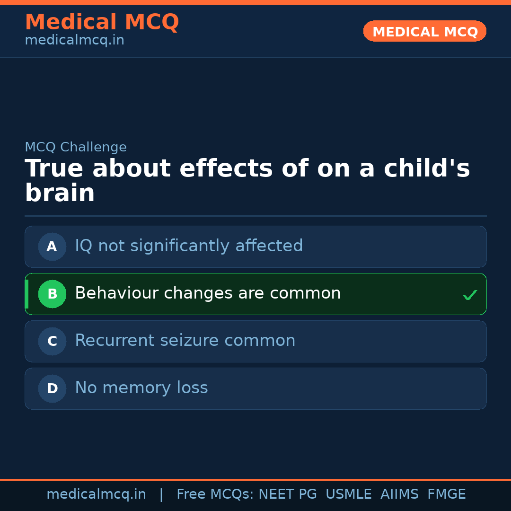The height and width of the screenshot is (511, 511).
Task: Click the "MCQ Challenge" label
Action: click(76, 148)
